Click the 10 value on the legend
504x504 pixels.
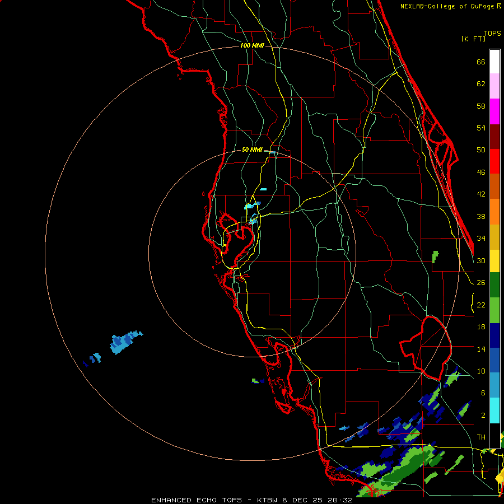[x=481, y=371]
